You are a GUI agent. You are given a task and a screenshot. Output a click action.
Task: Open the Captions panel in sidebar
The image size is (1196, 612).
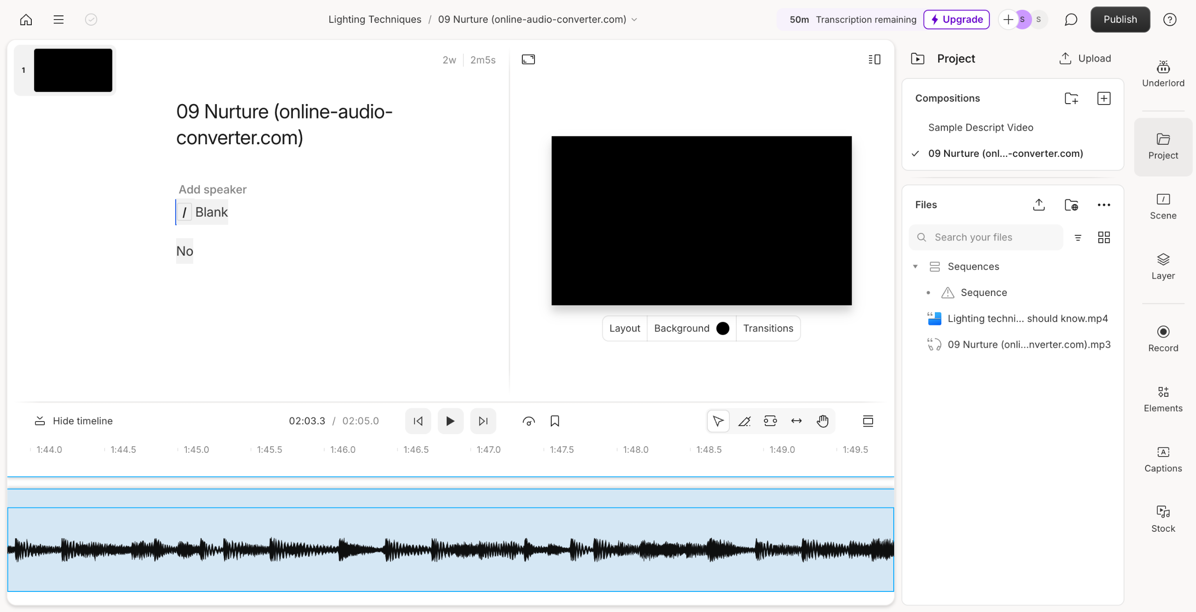[1163, 459]
